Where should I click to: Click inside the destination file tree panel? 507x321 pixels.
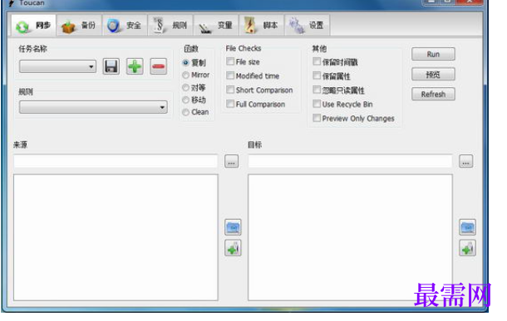click(350, 237)
